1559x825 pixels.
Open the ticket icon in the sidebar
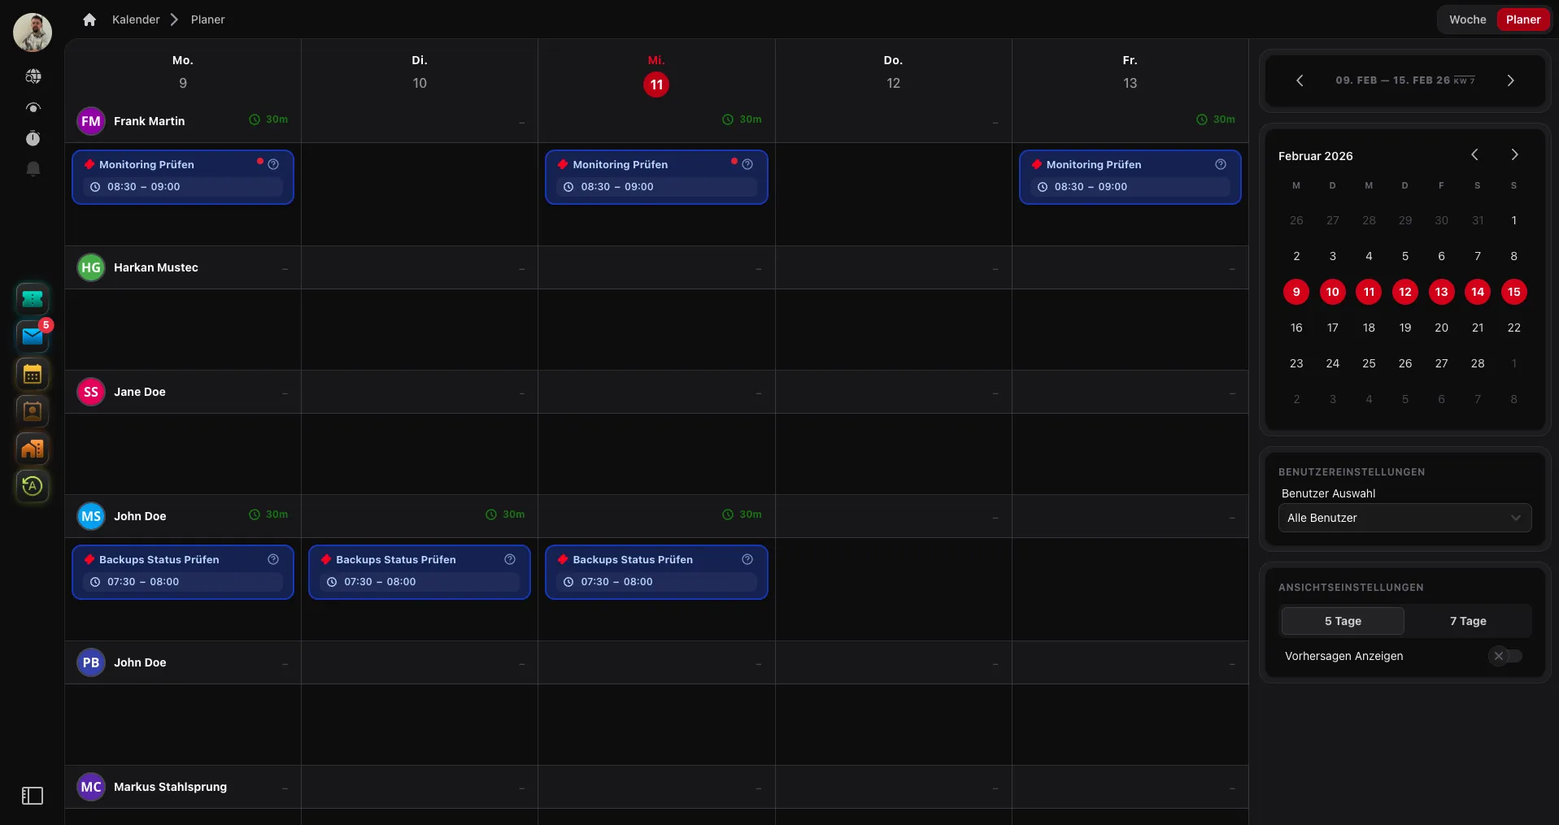click(33, 299)
